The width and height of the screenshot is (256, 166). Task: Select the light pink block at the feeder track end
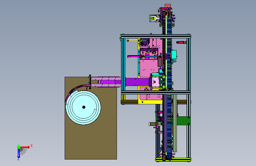tap(156, 82)
